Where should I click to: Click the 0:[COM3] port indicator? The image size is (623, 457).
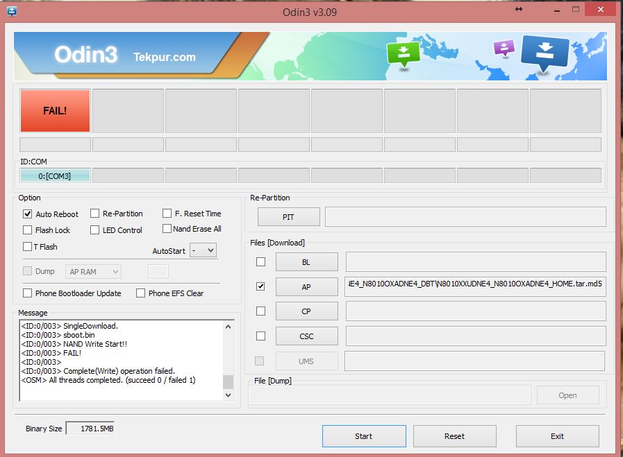click(55, 175)
